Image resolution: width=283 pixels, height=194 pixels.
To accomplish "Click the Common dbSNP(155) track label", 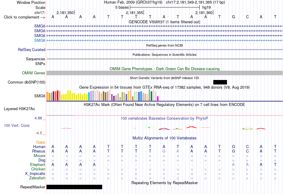I will pyautogui.click(x=27, y=82).
